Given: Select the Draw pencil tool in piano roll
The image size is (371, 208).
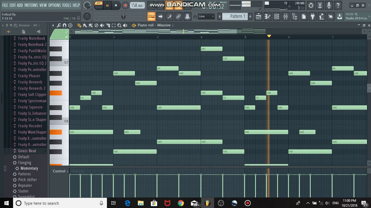Looking at the screenshot, I should [x=79, y=25].
